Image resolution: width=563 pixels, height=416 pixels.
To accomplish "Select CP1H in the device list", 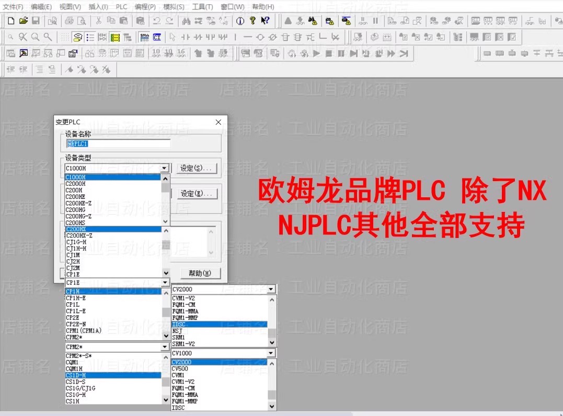I will 113,292.
